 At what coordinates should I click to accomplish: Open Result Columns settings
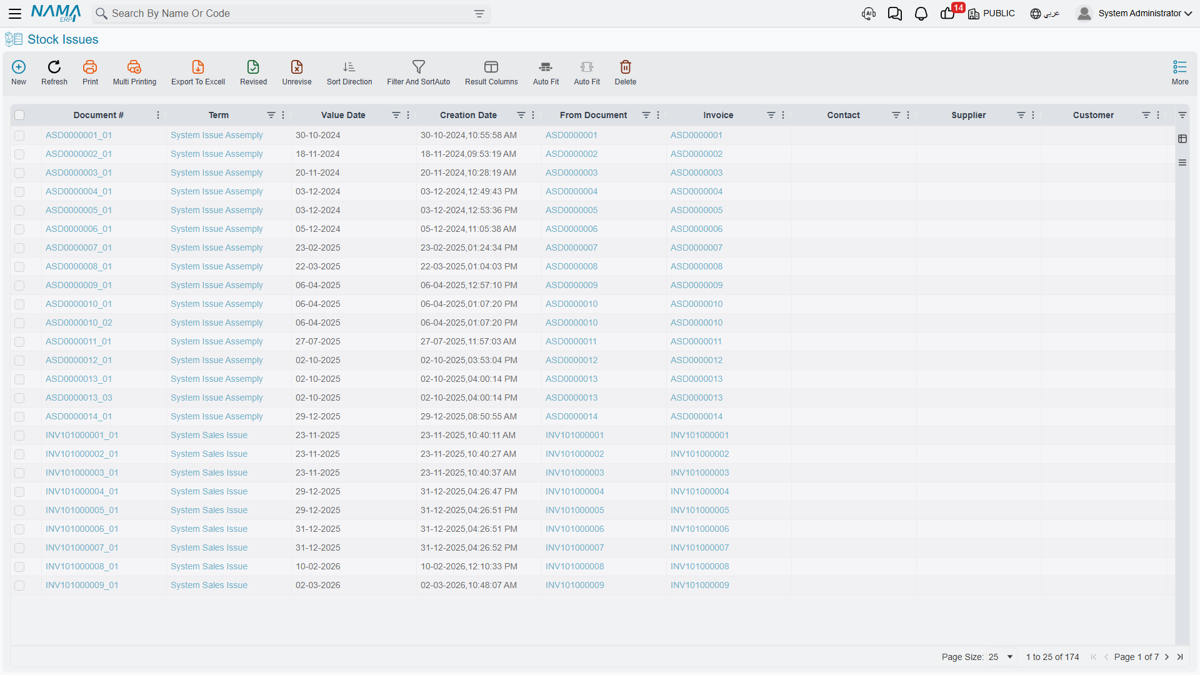coord(491,67)
